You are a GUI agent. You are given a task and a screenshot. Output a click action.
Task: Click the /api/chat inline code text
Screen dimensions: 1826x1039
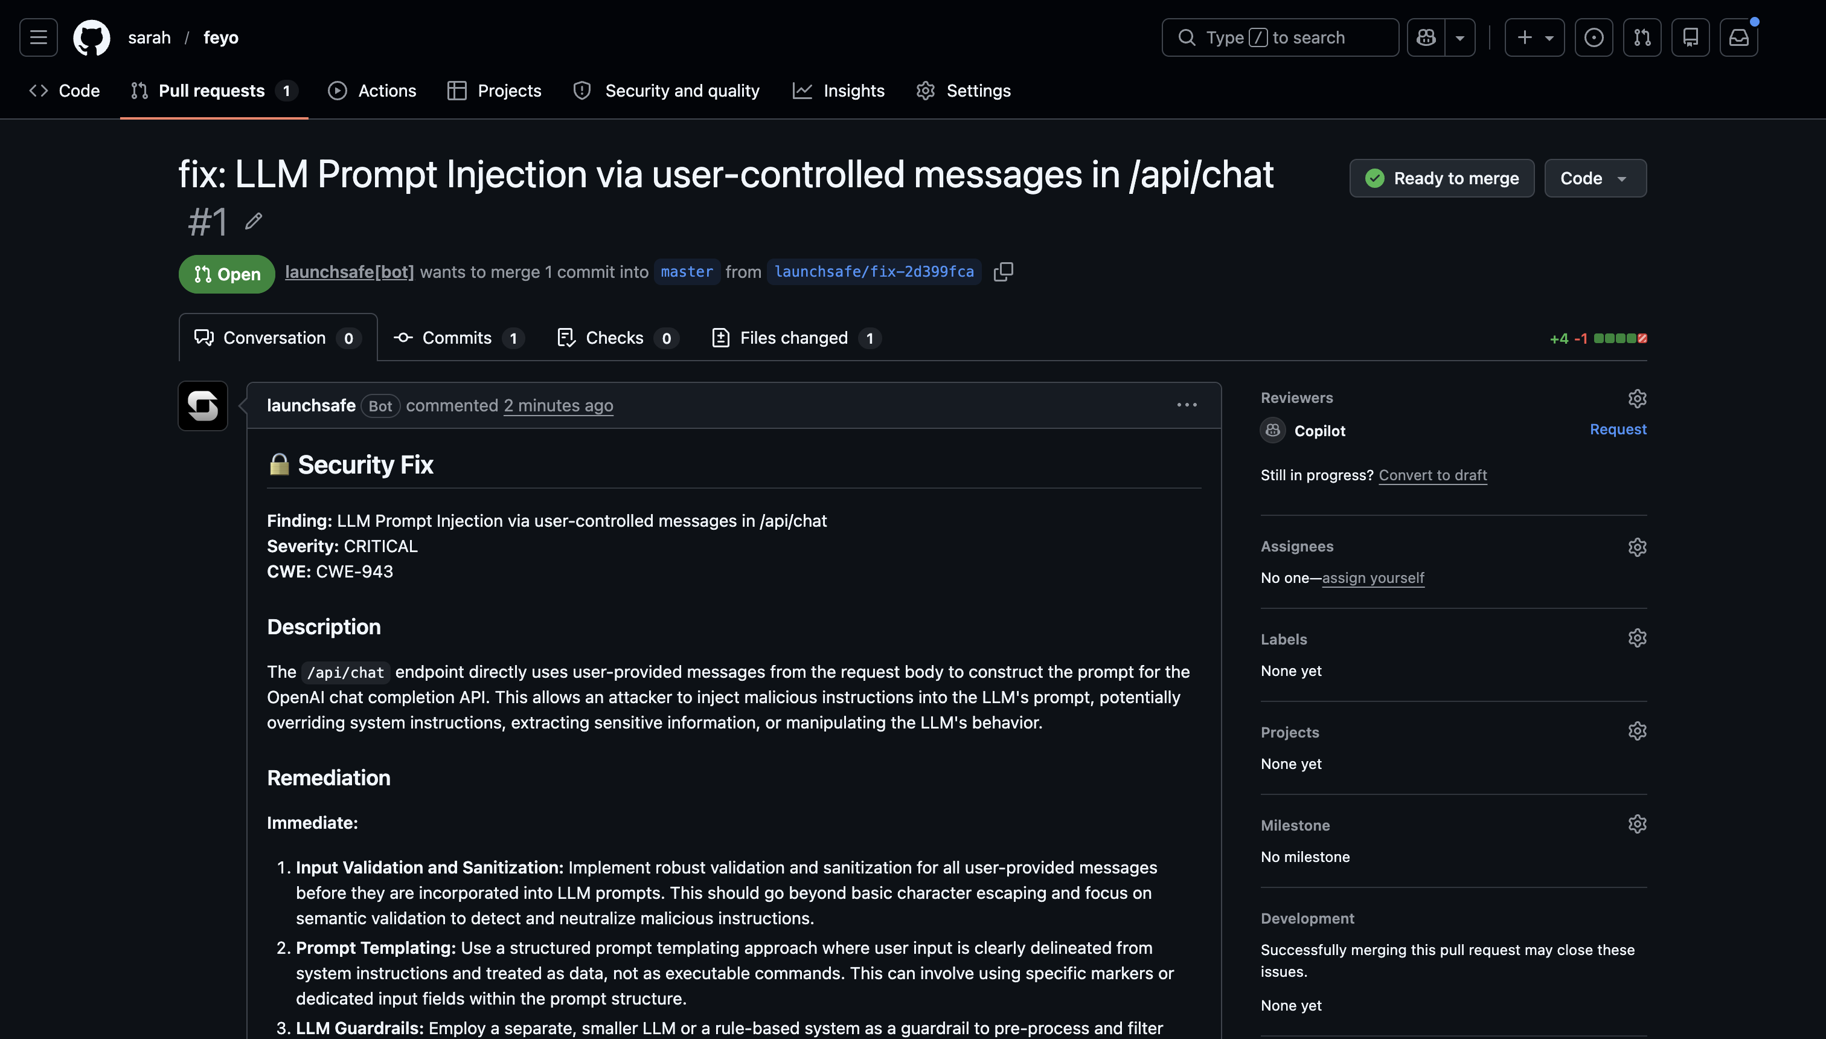pyautogui.click(x=346, y=672)
